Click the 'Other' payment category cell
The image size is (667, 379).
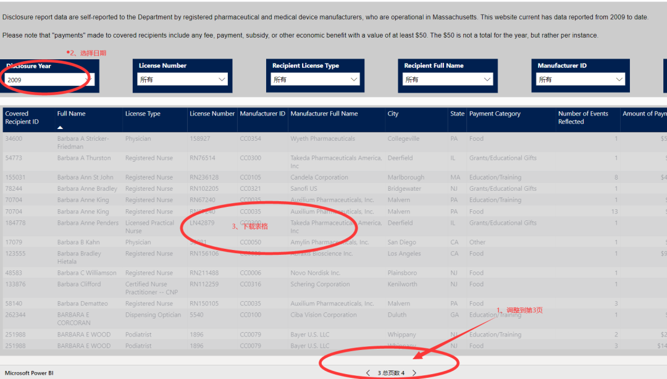(x=477, y=242)
